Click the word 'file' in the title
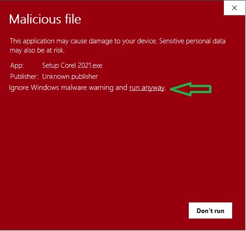 73,19
